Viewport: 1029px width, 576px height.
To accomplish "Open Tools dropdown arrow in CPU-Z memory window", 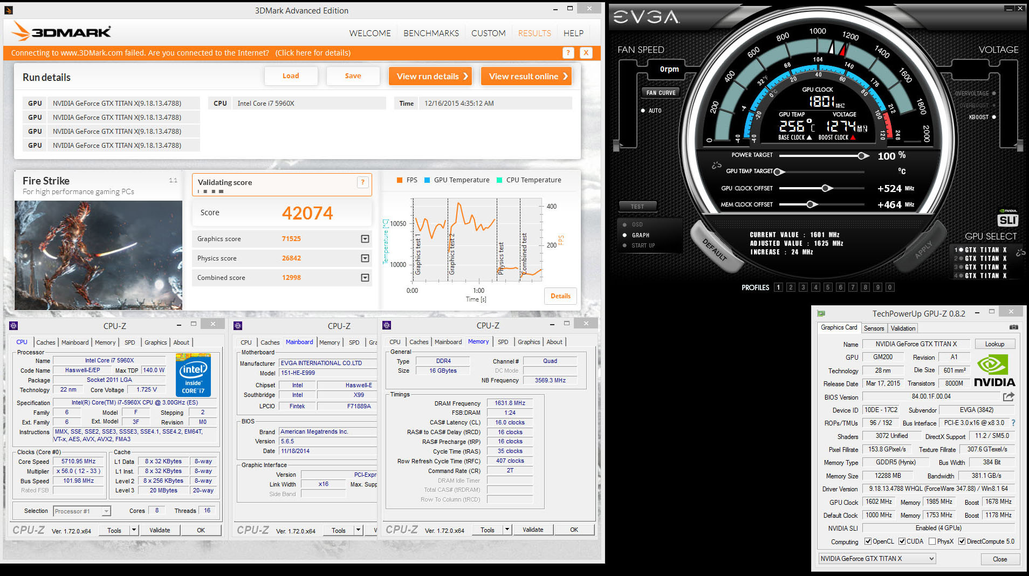I will point(507,530).
